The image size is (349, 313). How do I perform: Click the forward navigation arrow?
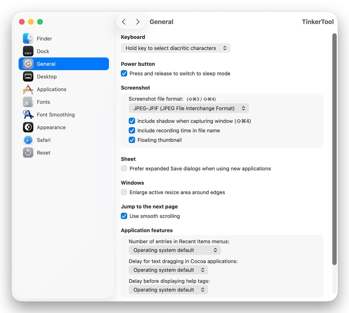click(138, 22)
